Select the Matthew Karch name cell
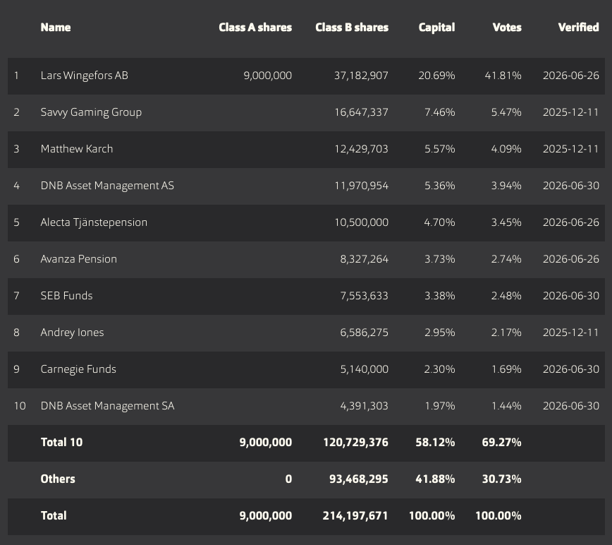The height and width of the screenshot is (545, 612). (x=76, y=149)
